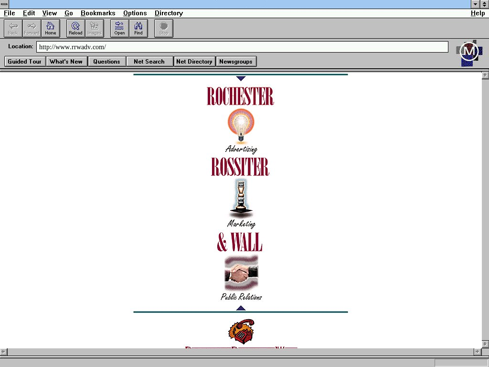Click the Forward arrow toolbar button
489x367 pixels.
click(32, 28)
